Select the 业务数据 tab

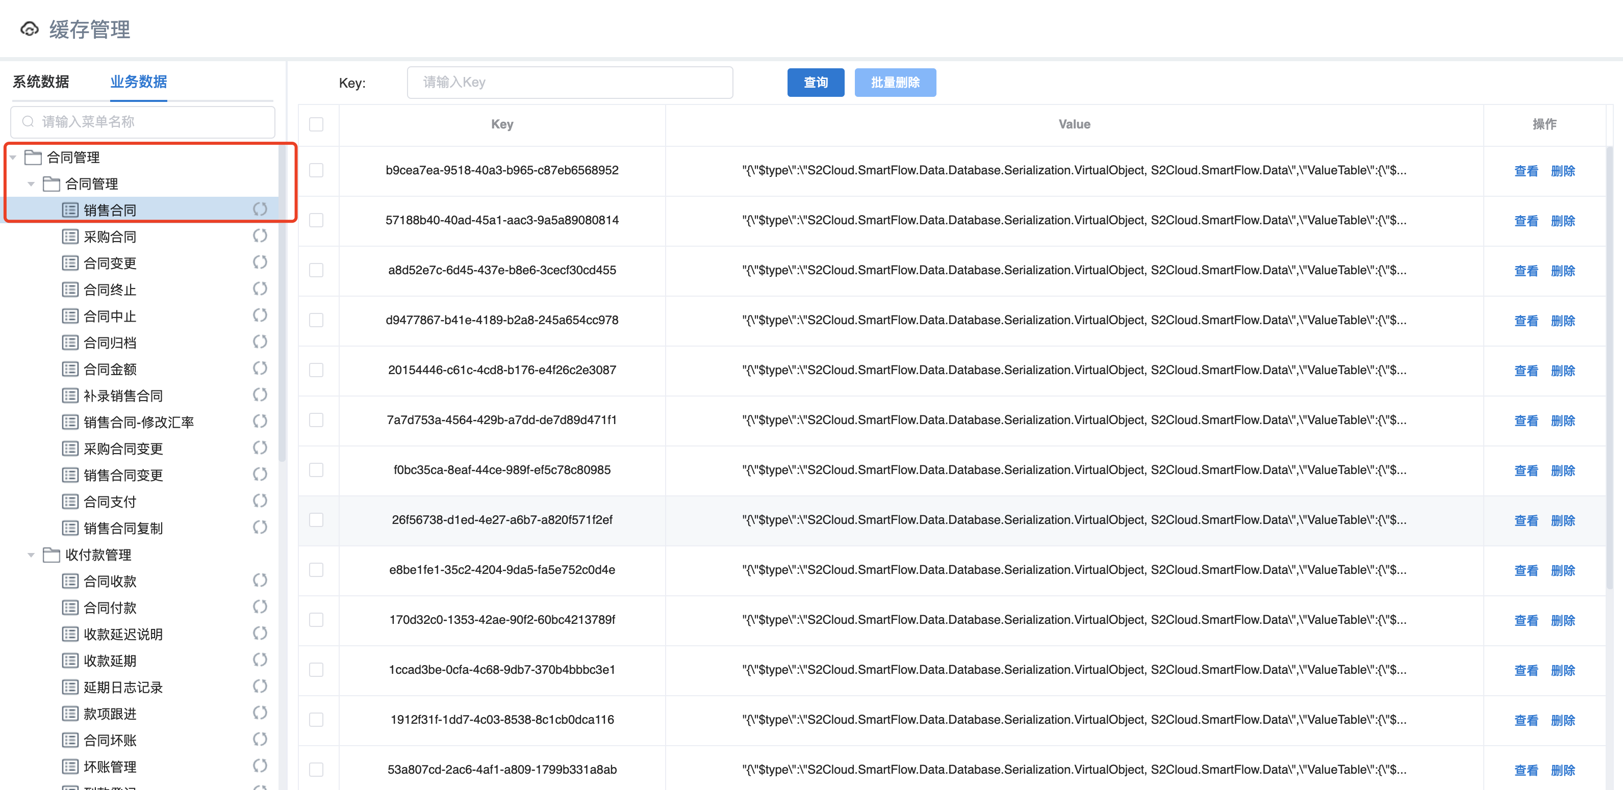click(x=139, y=82)
